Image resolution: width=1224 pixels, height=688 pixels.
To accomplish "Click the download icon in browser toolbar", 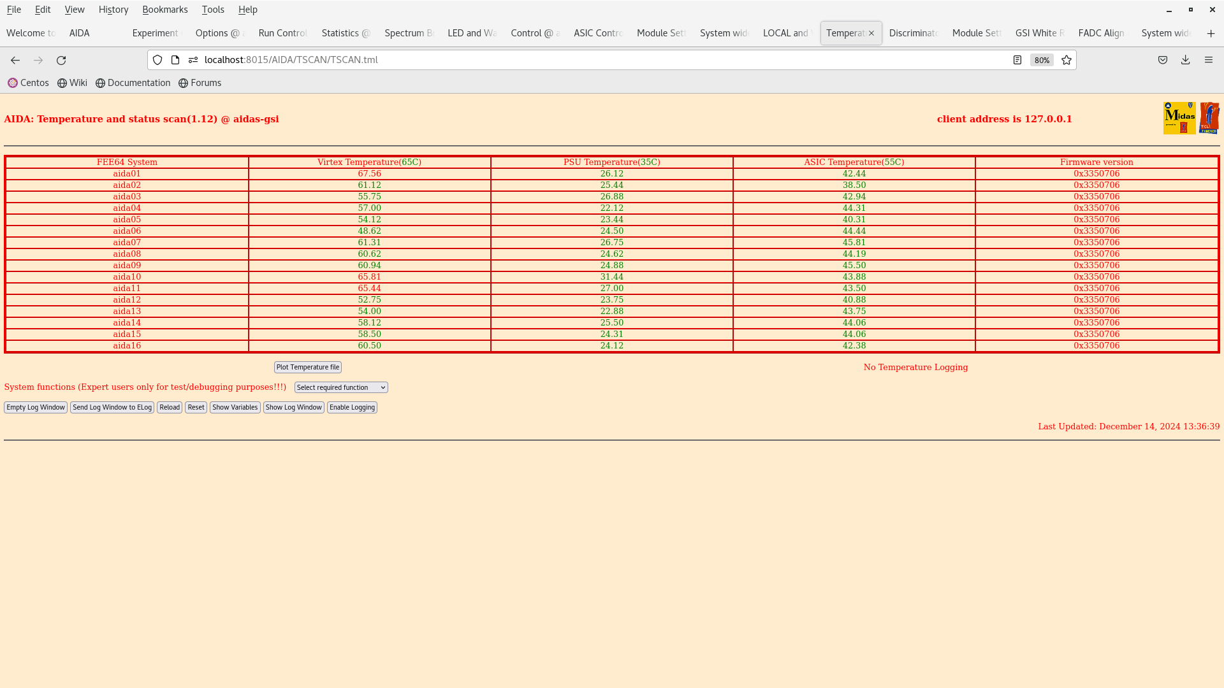I will [x=1185, y=60].
